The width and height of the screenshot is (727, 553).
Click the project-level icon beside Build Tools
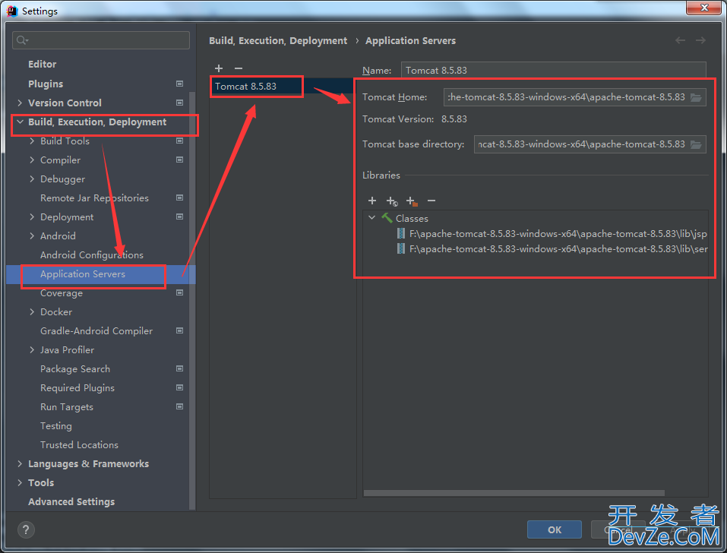coord(179,141)
